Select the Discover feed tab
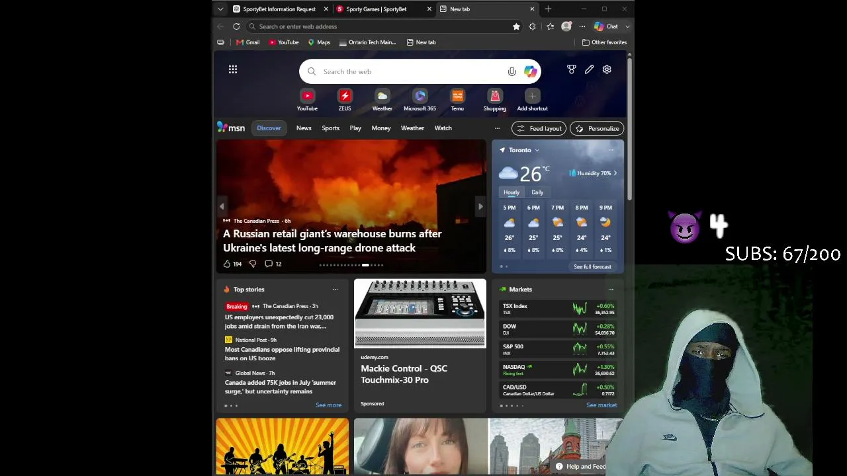Screen dimensions: 847x476 pyautogui.click(x=269, y=128)
